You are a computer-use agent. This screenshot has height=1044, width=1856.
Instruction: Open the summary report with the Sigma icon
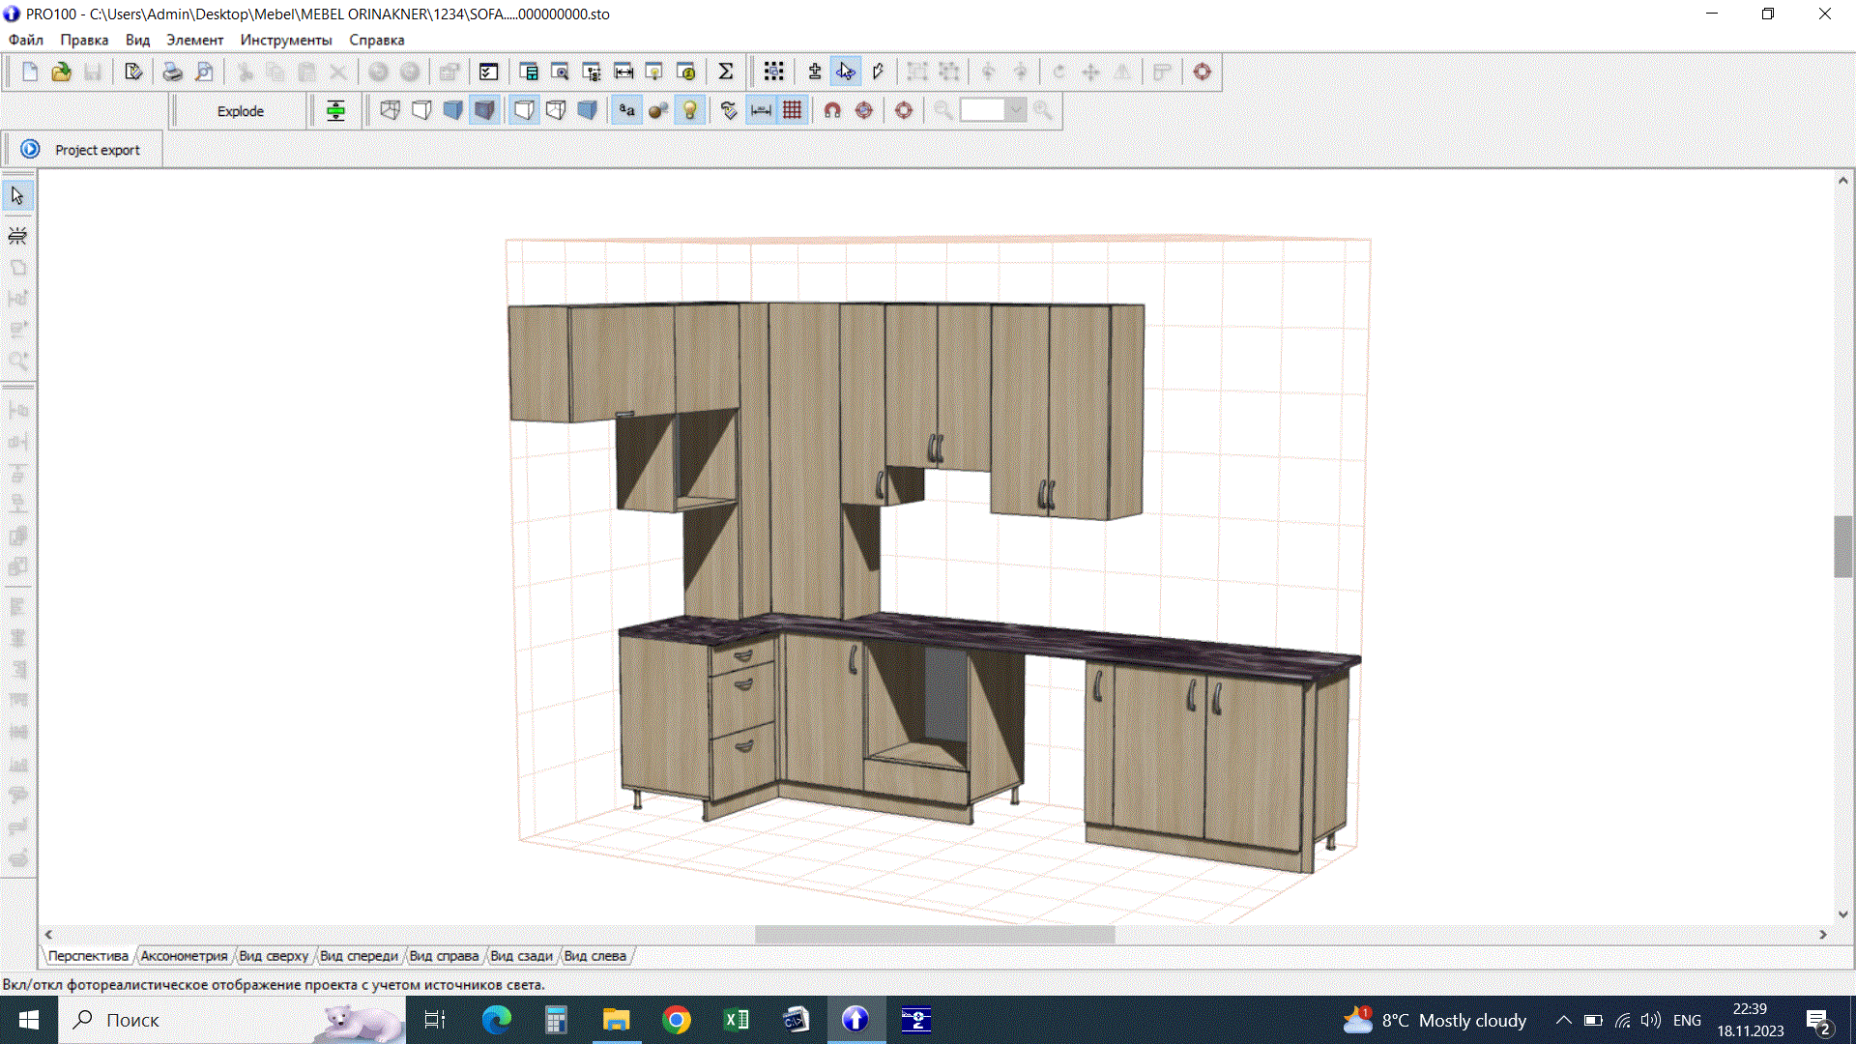(x=726, y=71)
